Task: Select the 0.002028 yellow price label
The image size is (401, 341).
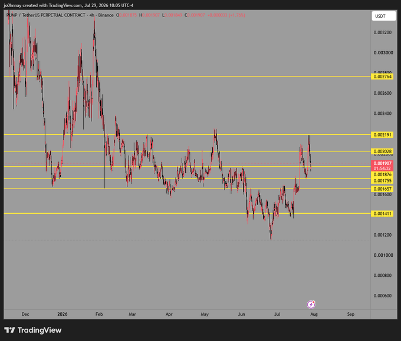Action: 382,151
